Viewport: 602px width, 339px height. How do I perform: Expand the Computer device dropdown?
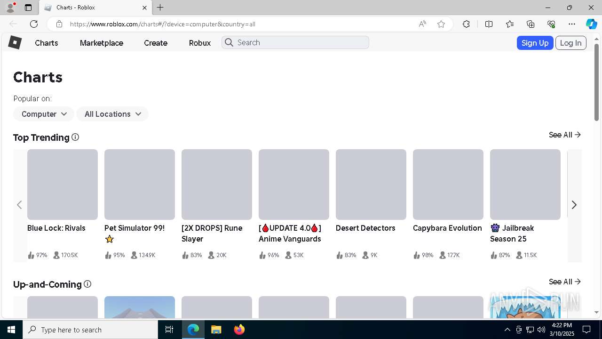click(44, 114)
